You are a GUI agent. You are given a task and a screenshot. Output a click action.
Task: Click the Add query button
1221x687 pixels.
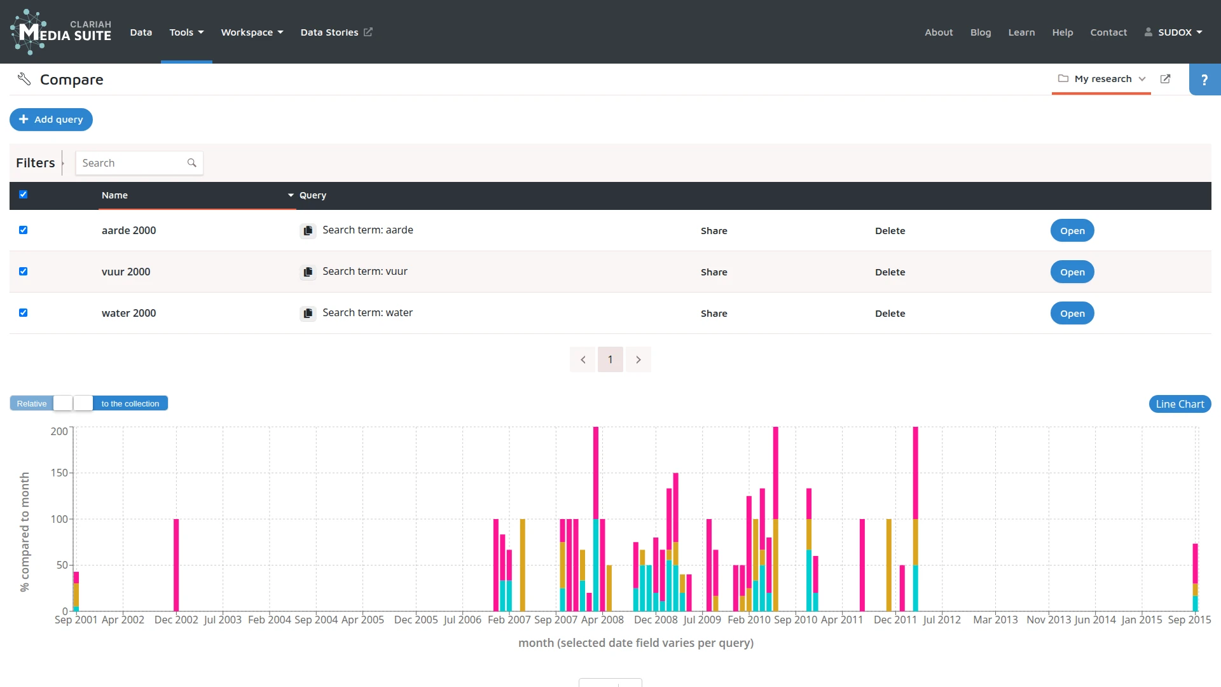click(51, 120)
